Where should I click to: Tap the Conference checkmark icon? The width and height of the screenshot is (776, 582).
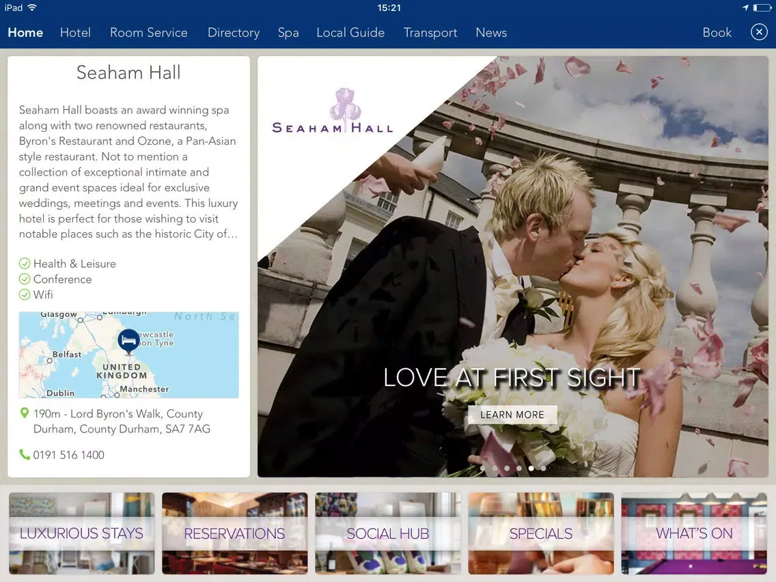coord(25,279)
